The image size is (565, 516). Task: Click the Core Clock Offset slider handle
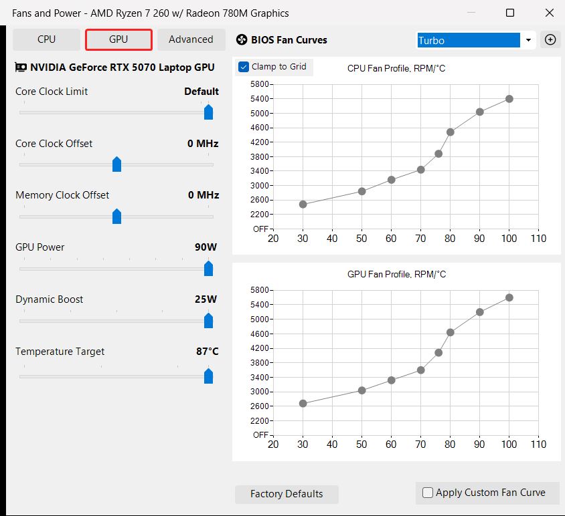(x=116, y=164)
